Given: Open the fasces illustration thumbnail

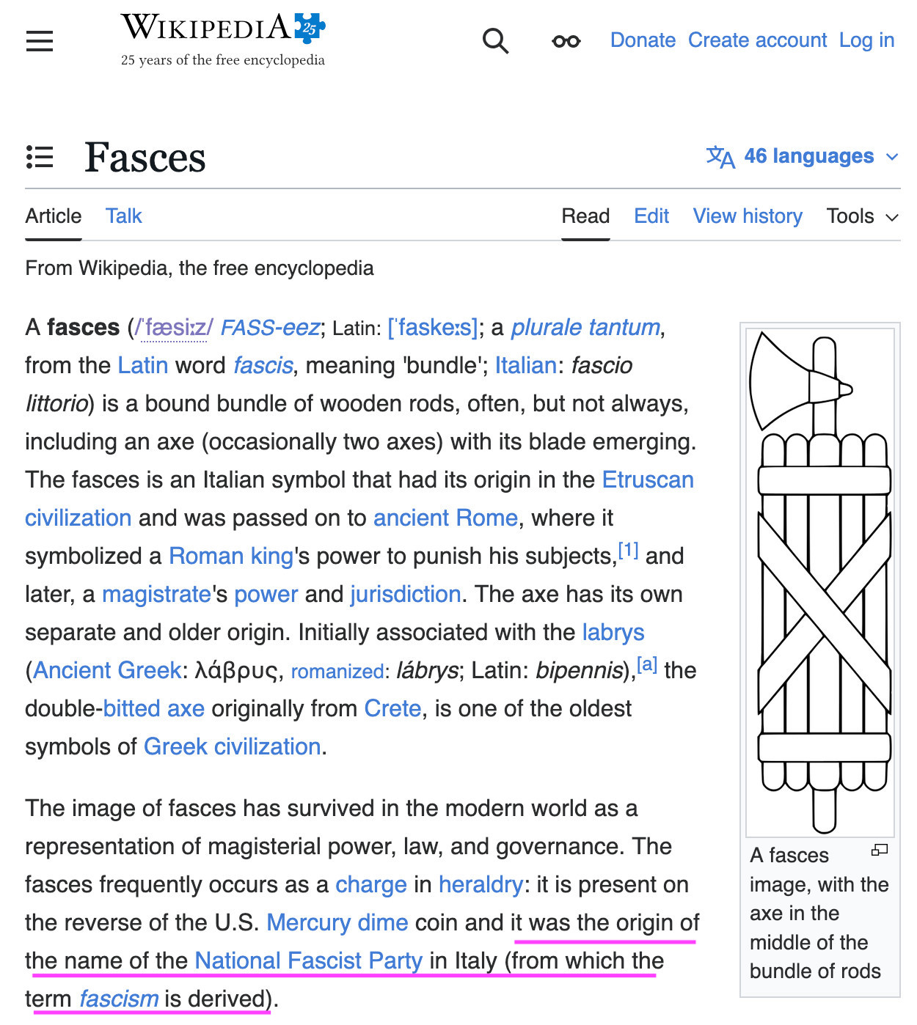Looking at the screenshot, I should click(x=820, y=583).
